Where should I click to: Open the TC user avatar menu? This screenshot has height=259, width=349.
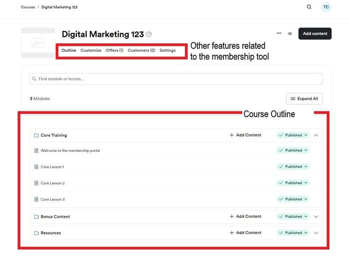(326, 7)
